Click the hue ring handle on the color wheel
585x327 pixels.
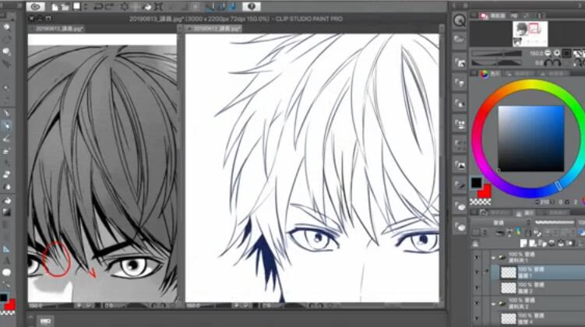click(559, 185)
